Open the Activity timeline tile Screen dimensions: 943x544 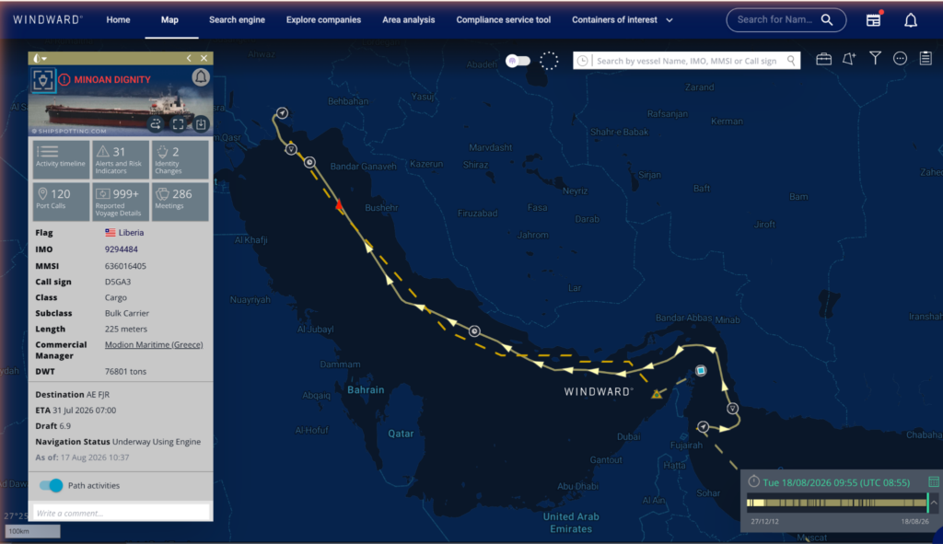pos(61,159)
